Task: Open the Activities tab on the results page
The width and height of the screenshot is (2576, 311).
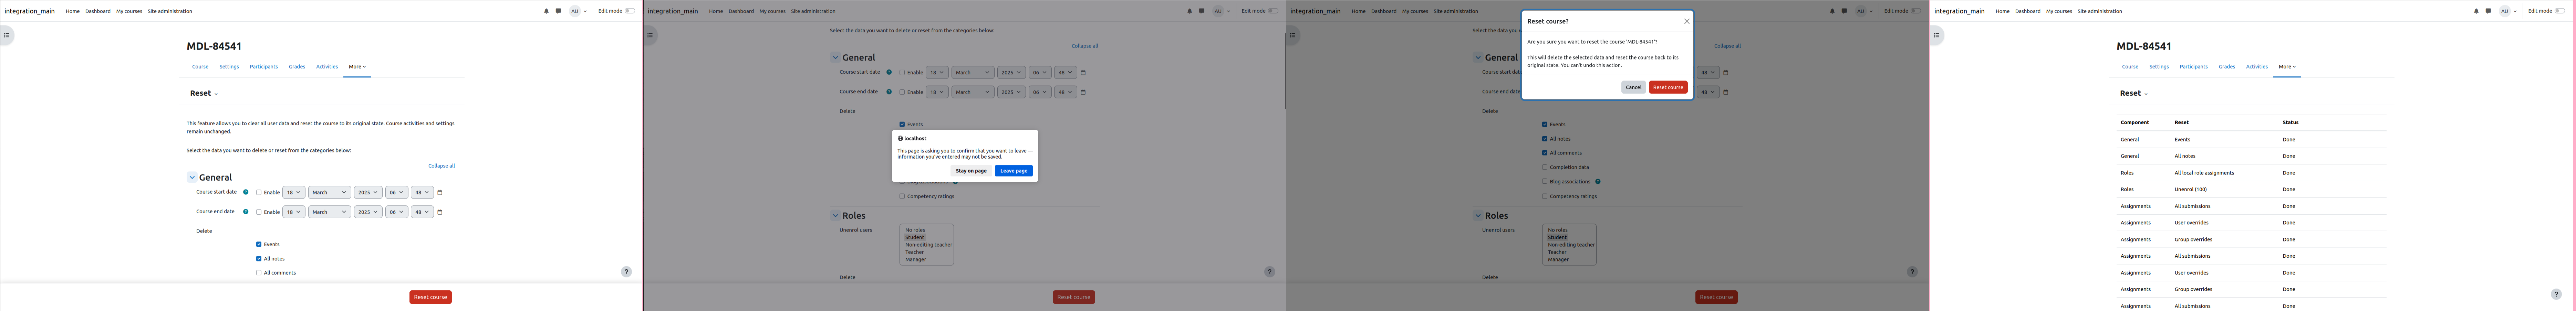Action: (2257, 67)
